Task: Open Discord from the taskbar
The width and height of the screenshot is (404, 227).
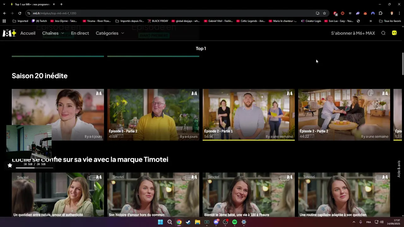Action: 216,222
